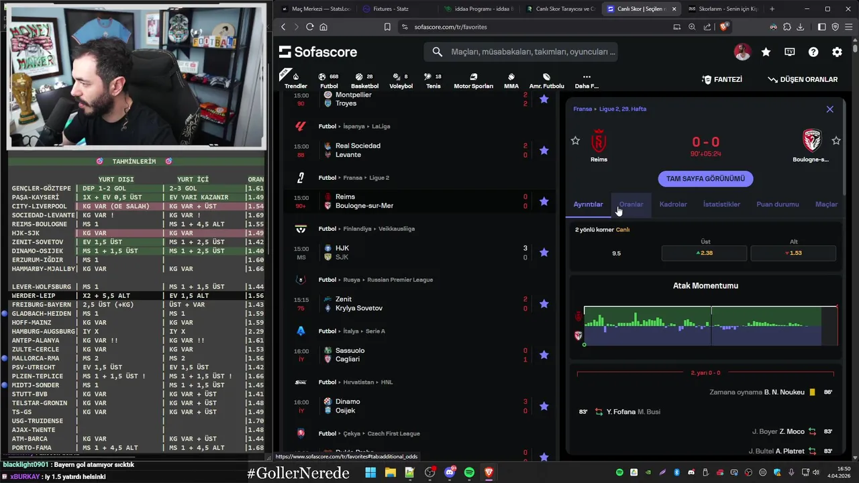Open the FANTEZİ page
The height and width of the screenshot is (483, 859).
[x=722, y=79]
